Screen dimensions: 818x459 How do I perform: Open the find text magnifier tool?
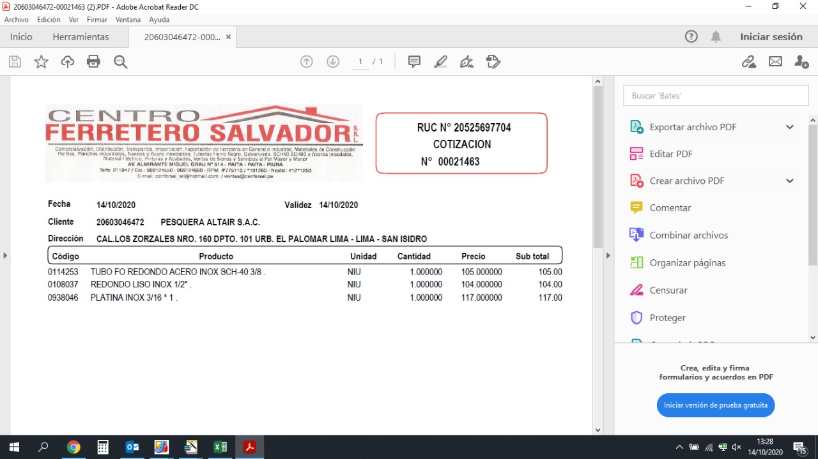(x=120, y=62)
